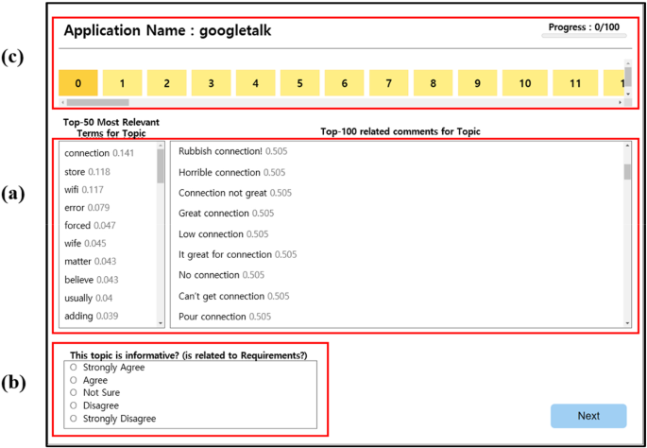647x448 pixels.
Task: Choose the Not Sure radio option
Action: pos(74,392)
